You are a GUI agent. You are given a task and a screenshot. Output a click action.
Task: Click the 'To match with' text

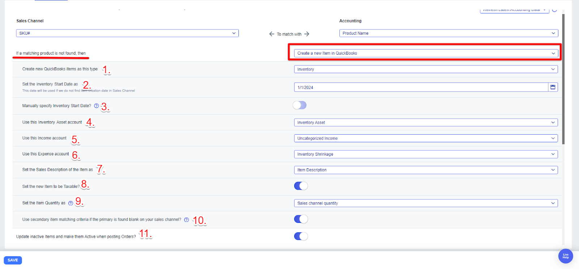(289, 34)
